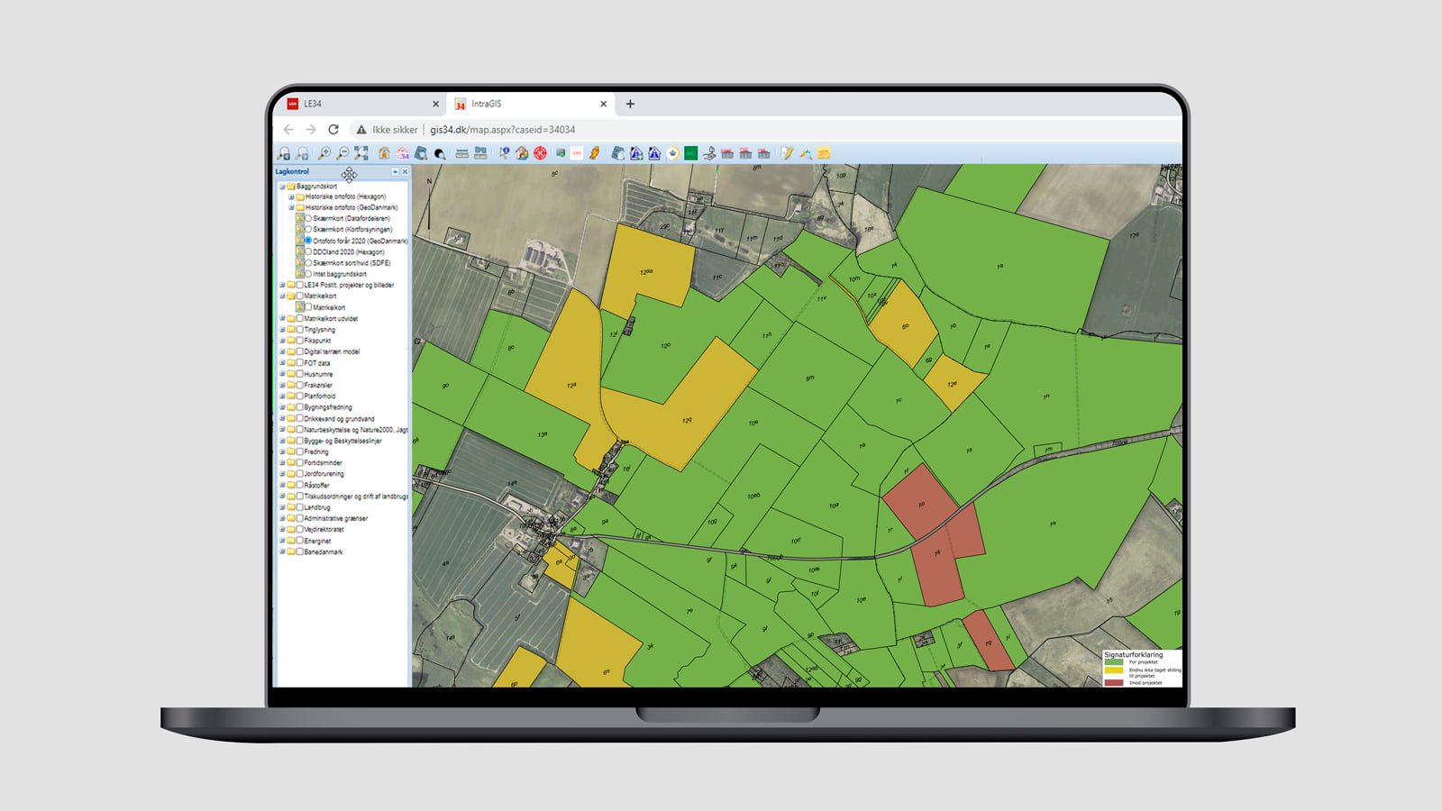1442x811 pixels.
Task: Expand the Historiske ortofoto (Hexagon) folder
Action: [x=291, y=196]
